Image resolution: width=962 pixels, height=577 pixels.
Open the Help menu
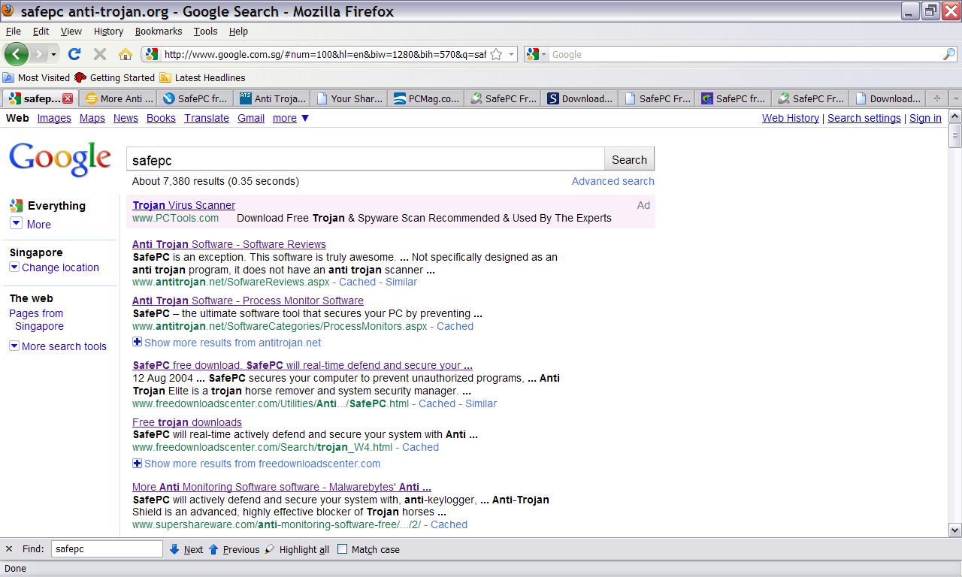[x=238, y=31]
